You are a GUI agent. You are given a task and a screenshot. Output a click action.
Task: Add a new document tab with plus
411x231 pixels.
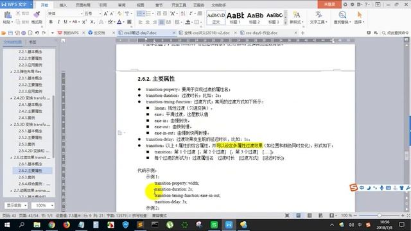tap(302, 33)
